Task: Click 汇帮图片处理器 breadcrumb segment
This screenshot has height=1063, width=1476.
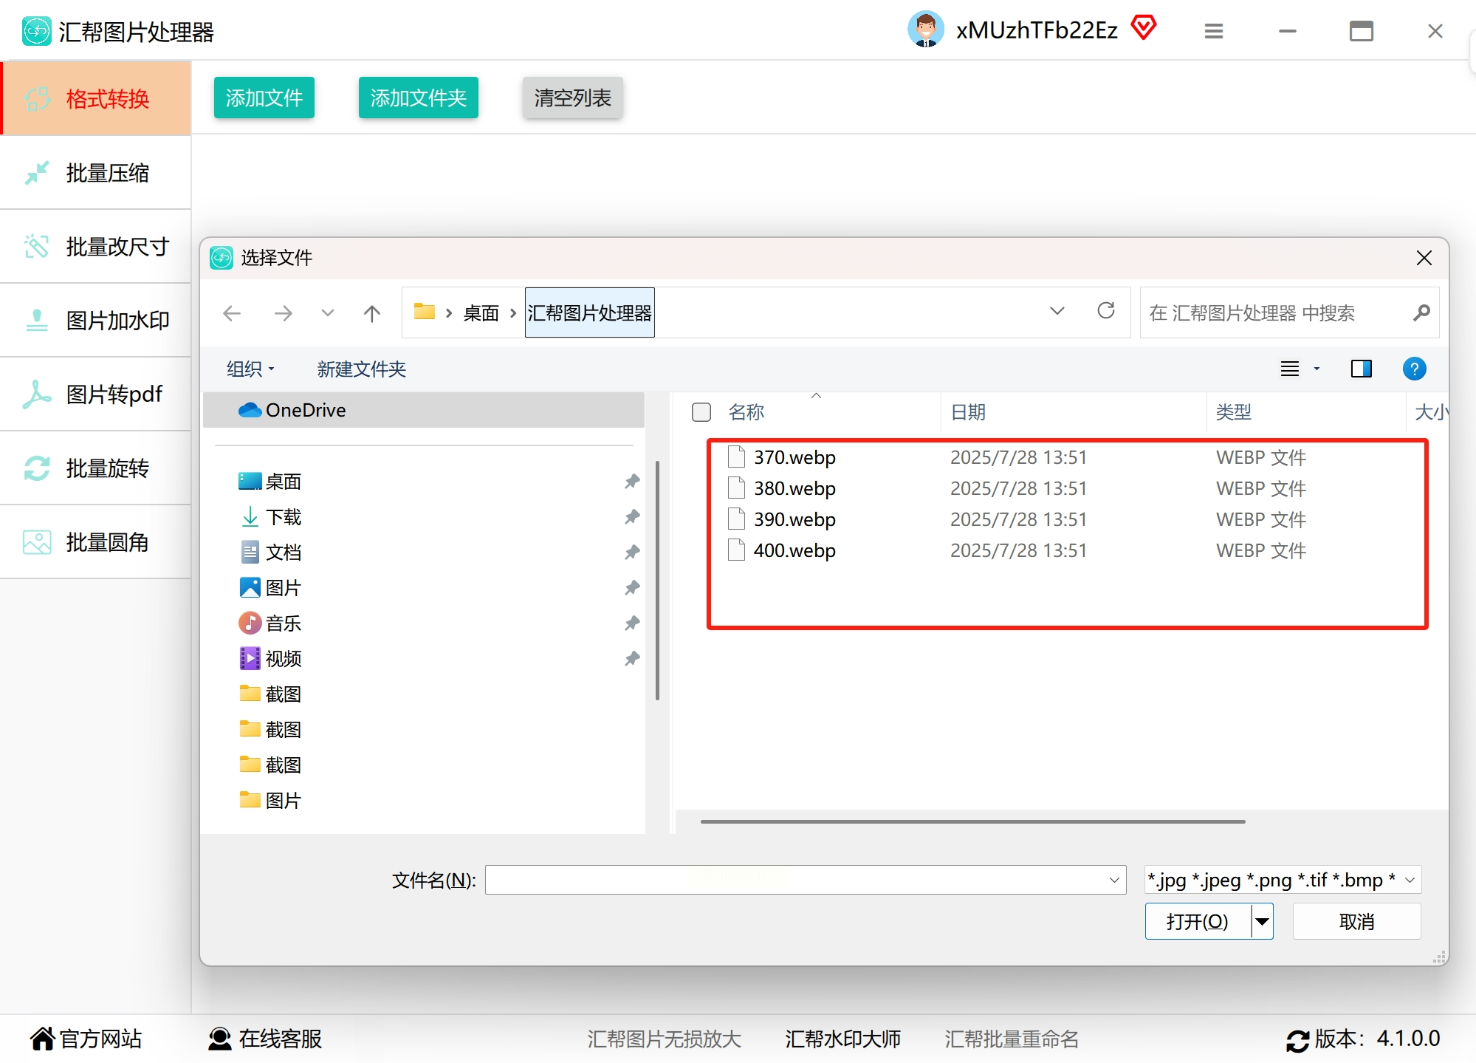Action: [x=590, y=312]
